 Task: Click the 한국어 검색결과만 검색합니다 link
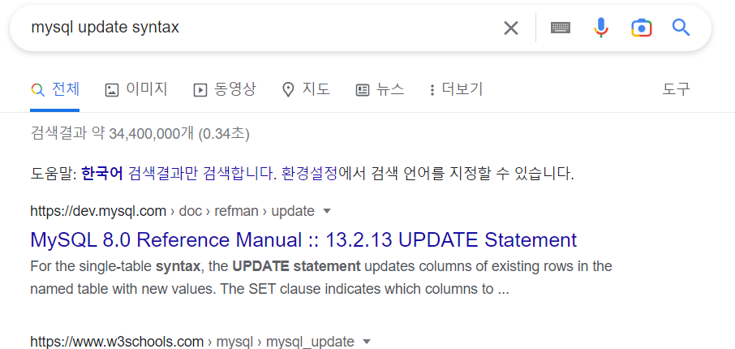click(179, 174)
